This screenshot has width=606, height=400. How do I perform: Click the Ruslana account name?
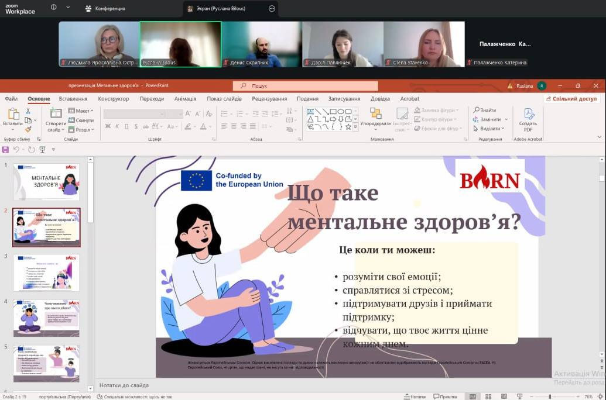(x=525, y=86)
